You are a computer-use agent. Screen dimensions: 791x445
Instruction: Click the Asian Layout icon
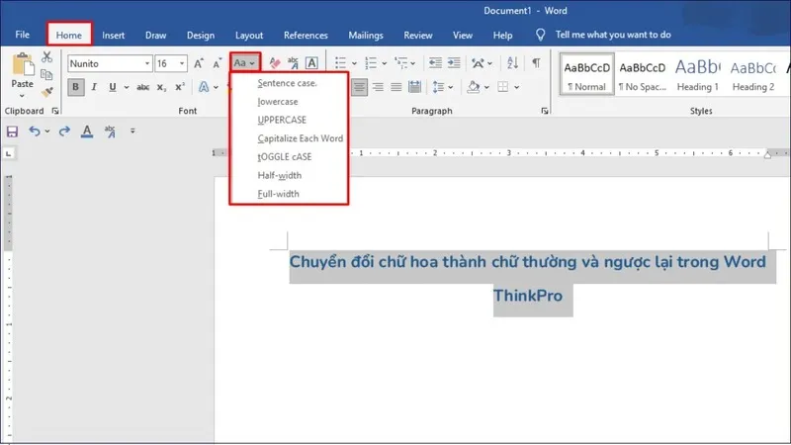(478, 63)
